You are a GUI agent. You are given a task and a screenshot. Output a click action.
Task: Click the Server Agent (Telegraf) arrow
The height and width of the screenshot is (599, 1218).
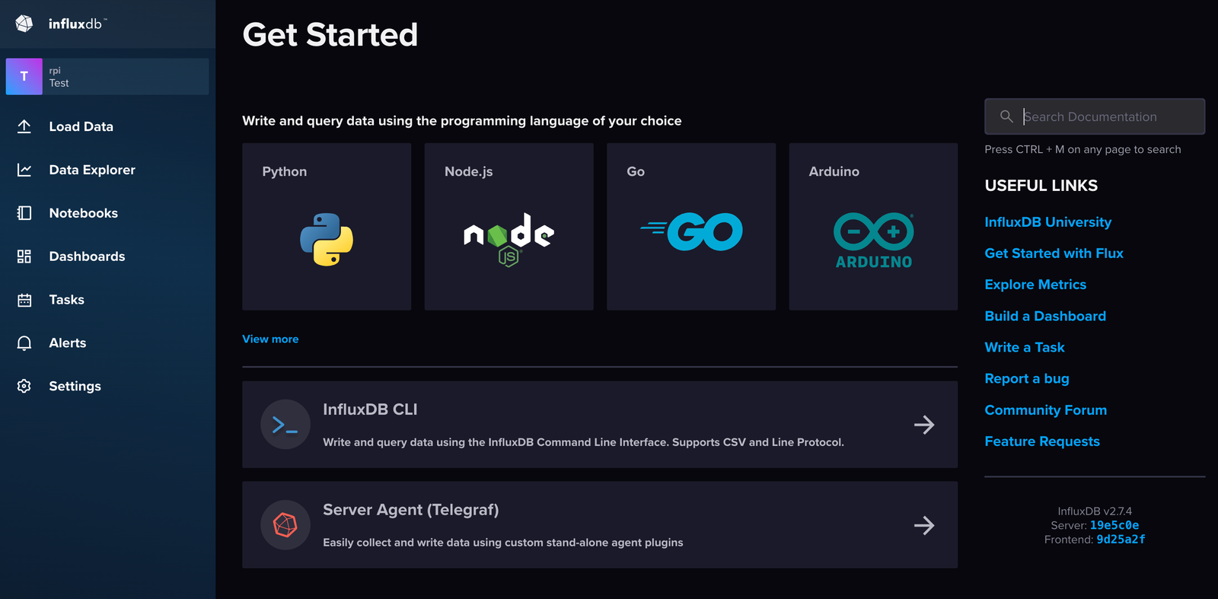coord(924,525)
